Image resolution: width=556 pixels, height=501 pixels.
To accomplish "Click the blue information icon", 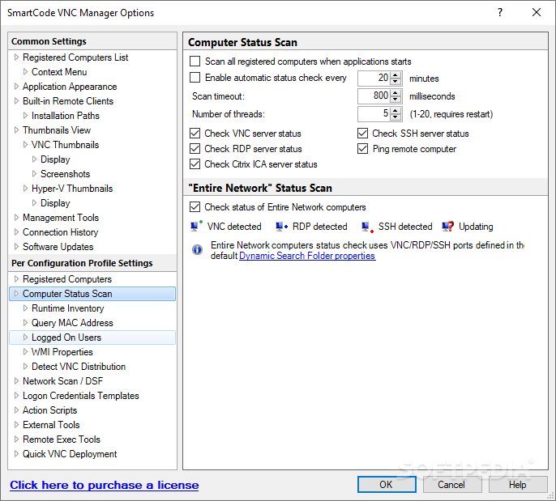I will pos(197,249).
